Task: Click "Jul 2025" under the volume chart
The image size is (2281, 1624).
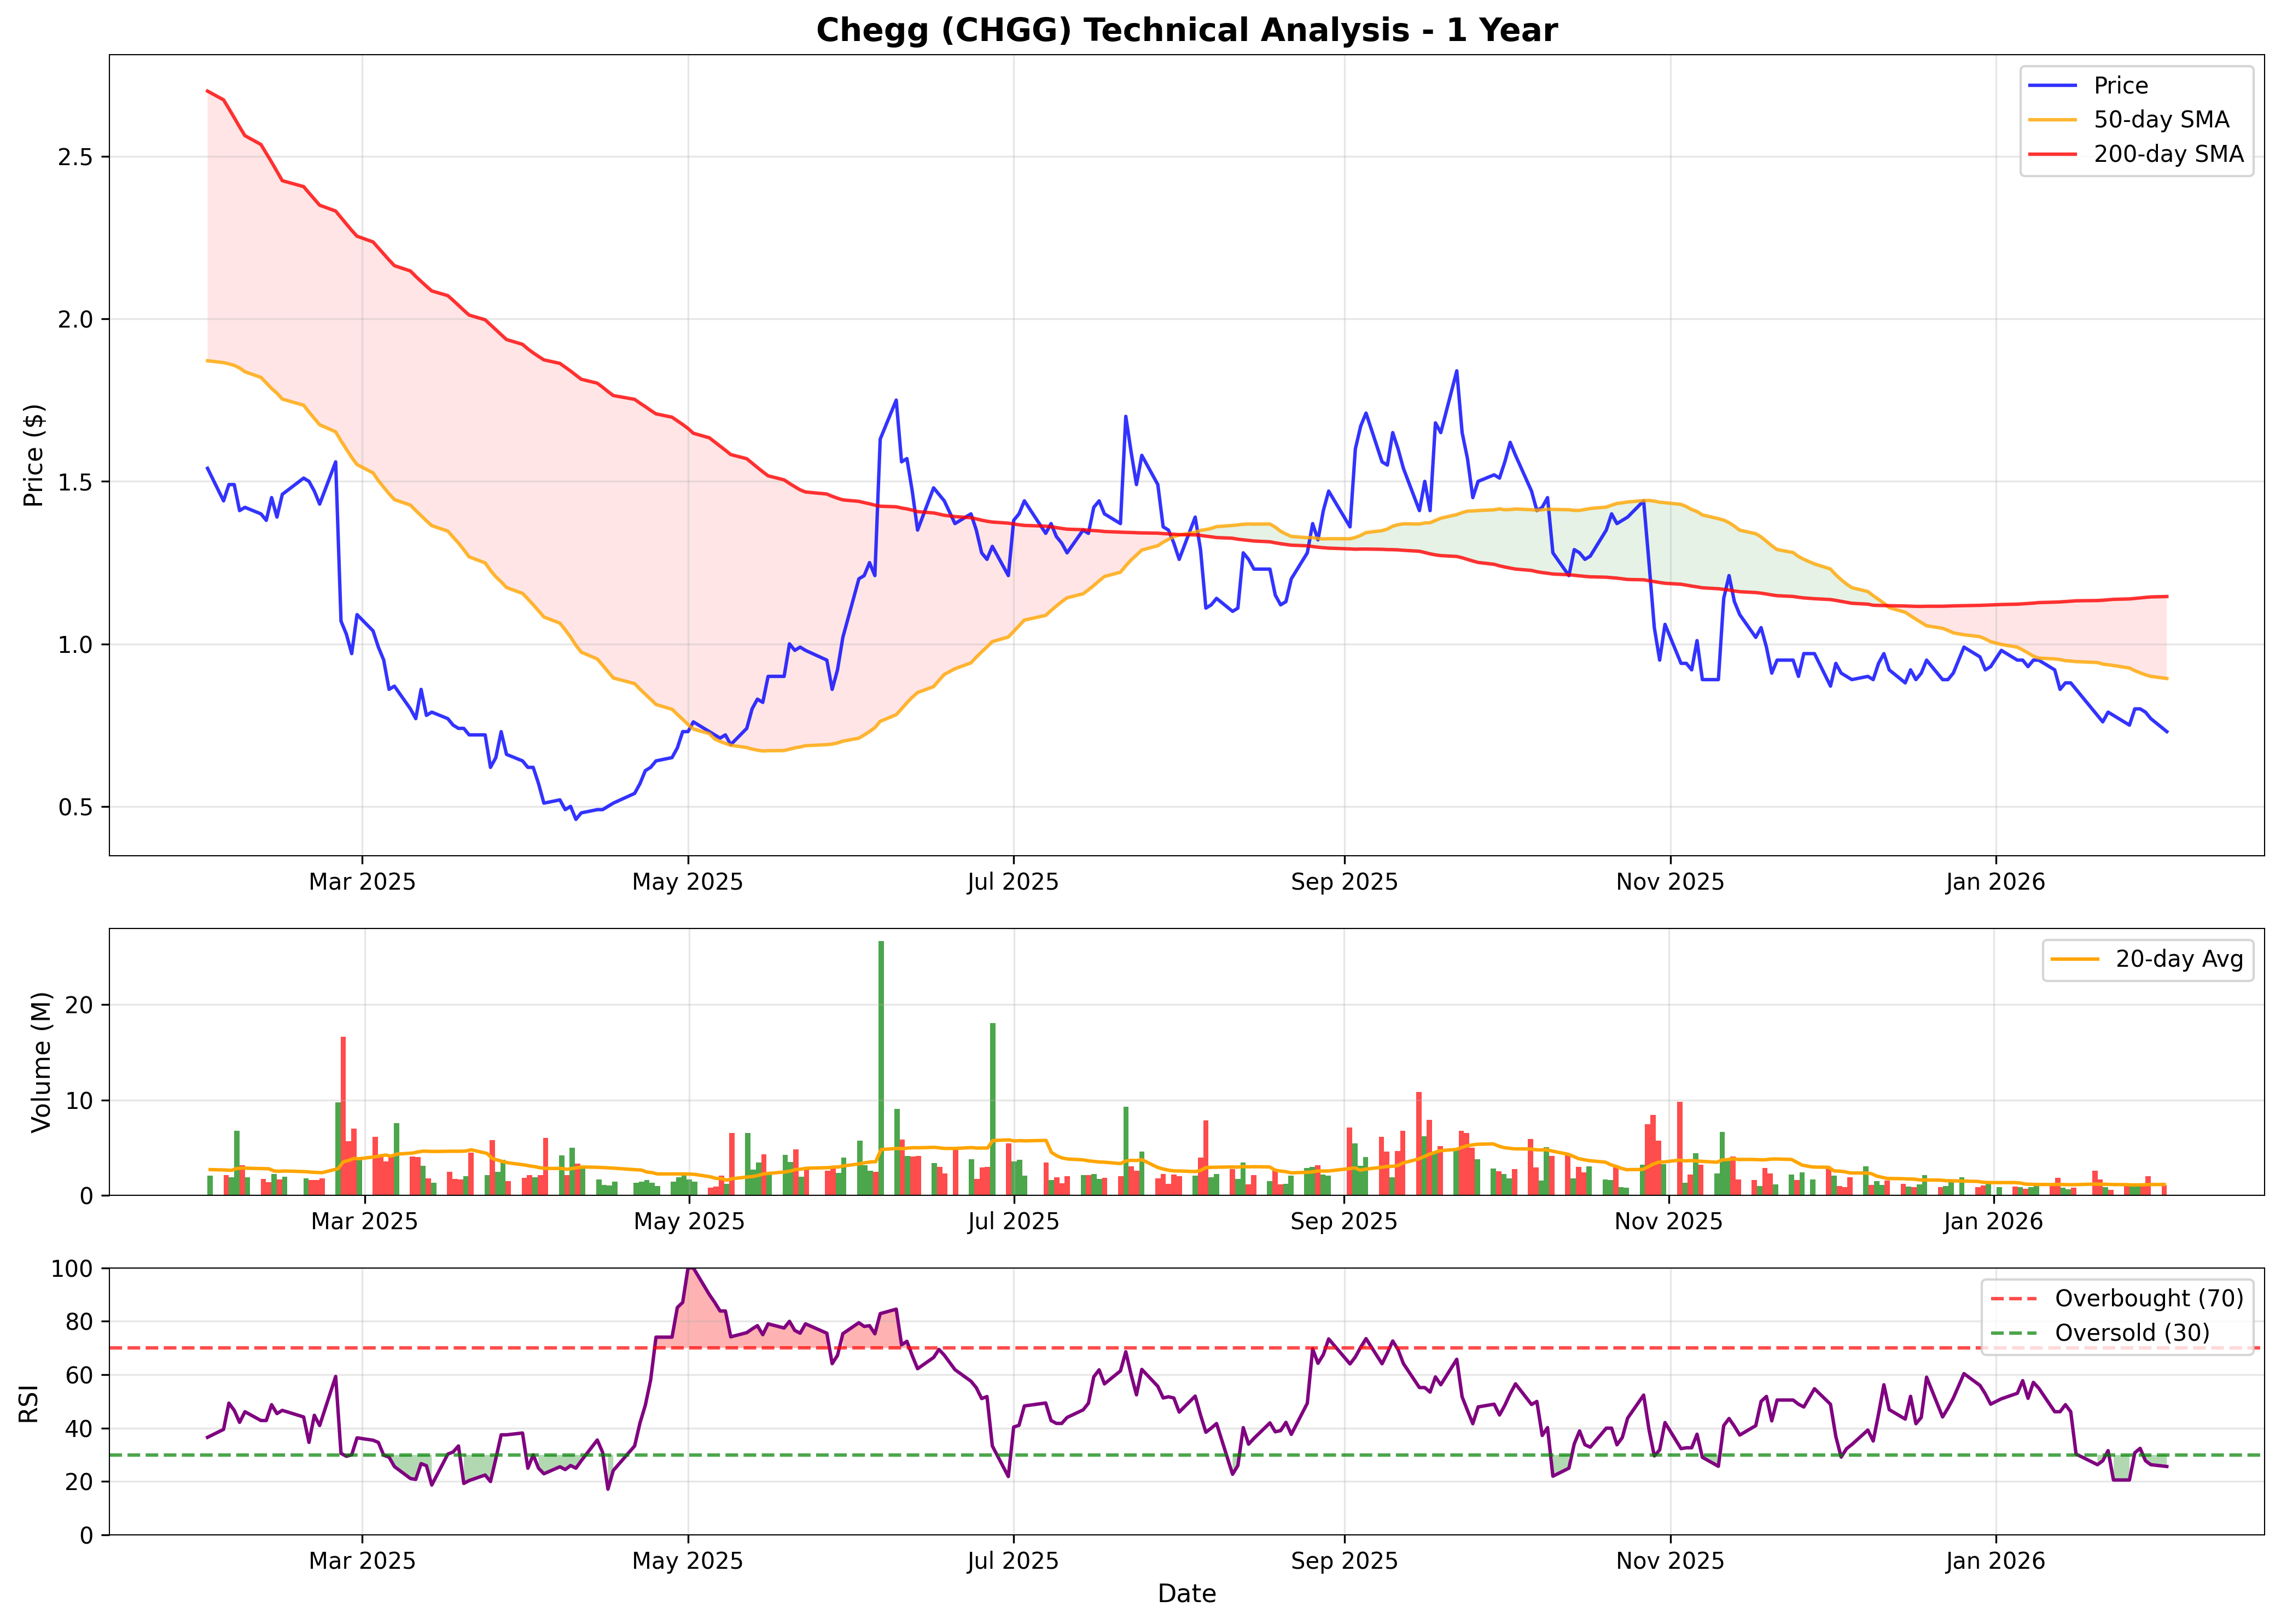Action: (1013, 1221)
